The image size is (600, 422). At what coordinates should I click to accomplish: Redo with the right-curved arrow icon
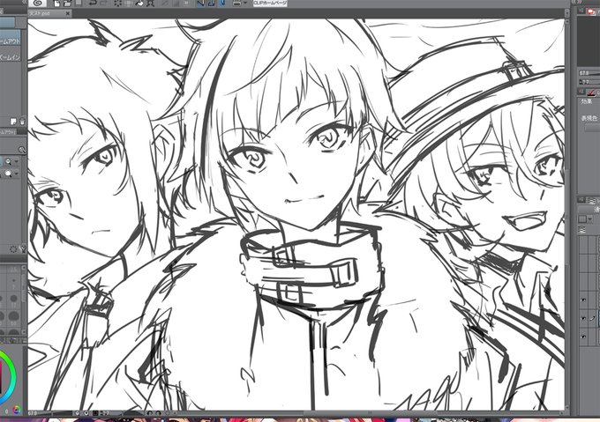[x=103, y=3]
